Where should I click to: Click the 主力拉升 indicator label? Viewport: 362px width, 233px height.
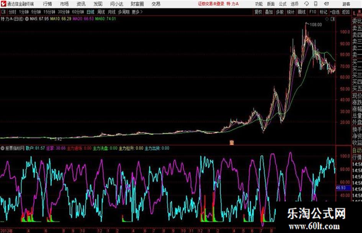click(131, 148)
